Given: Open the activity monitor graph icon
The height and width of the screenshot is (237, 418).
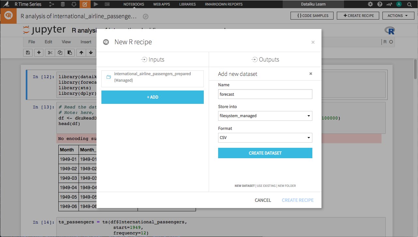Looking at the screenshot, I should pos(389,4).
